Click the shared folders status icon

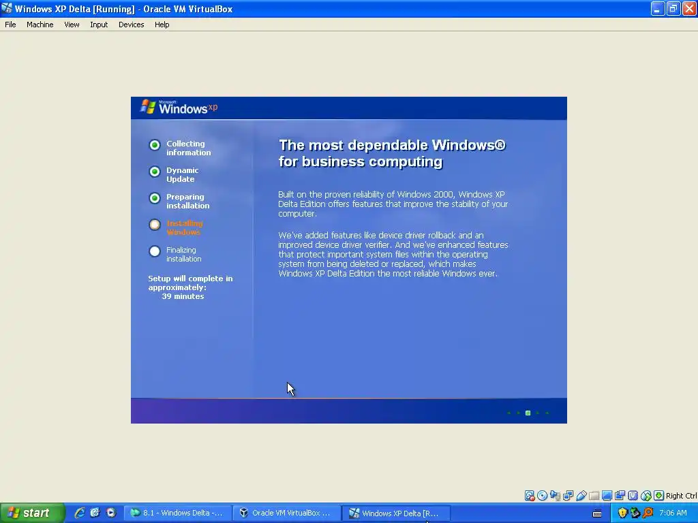(x=594, y=496)
